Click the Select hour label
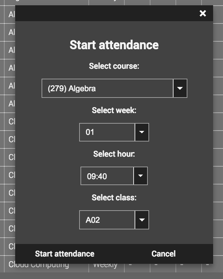223x279 pixels. (x=114, y=154)
